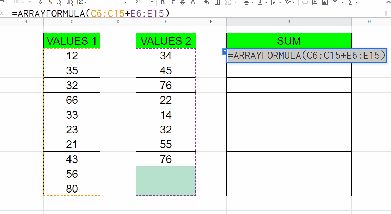391x214 pixels.
Task: Expand filter views arrow
Action: [x=343, y=2]
